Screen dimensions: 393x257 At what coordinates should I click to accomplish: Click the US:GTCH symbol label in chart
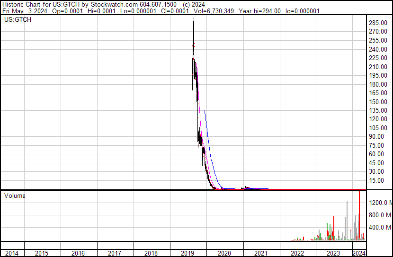click(18, 19)
